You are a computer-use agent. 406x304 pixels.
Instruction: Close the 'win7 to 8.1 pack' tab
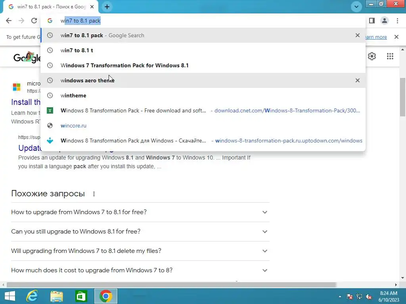point(92,7)
